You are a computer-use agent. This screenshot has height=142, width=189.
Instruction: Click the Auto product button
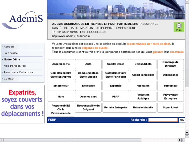point(88,64)
